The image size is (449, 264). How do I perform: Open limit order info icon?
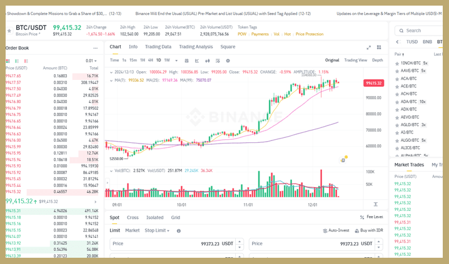[179, 231]
